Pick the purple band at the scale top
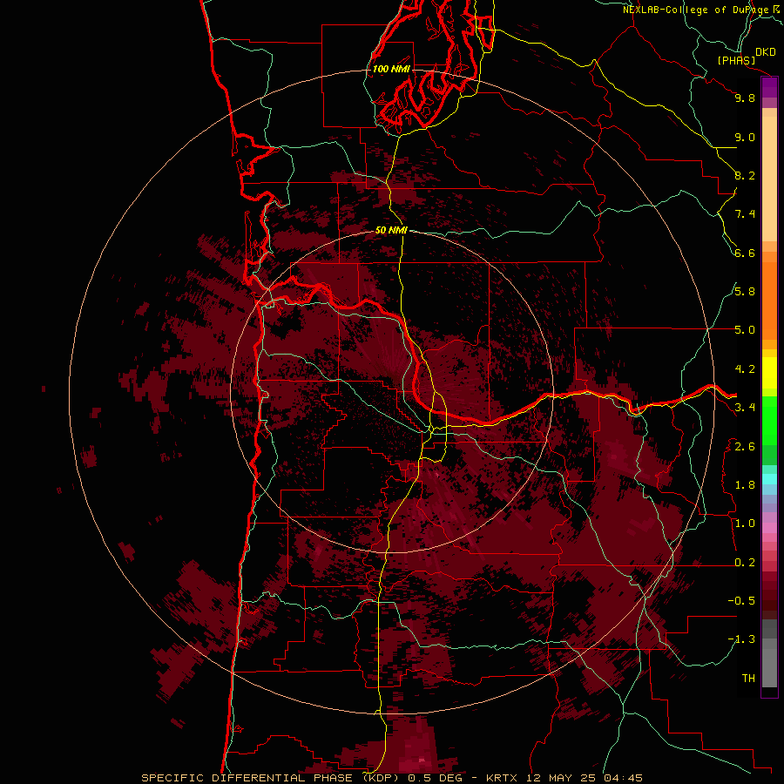The height and width of the screenshot is (784, 784). 769,88
